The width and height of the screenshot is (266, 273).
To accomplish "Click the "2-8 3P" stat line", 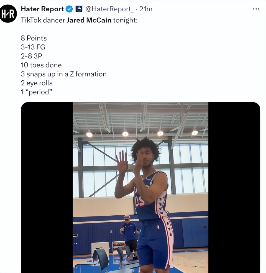I will pyautogui.click(x=32, y=56).
